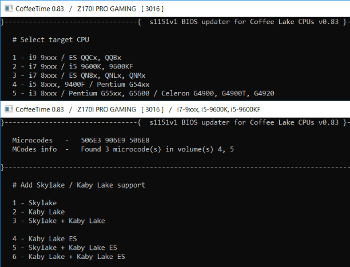Click the upper window's 's1151v1 BIOS updater' banner text

[244, 22]
